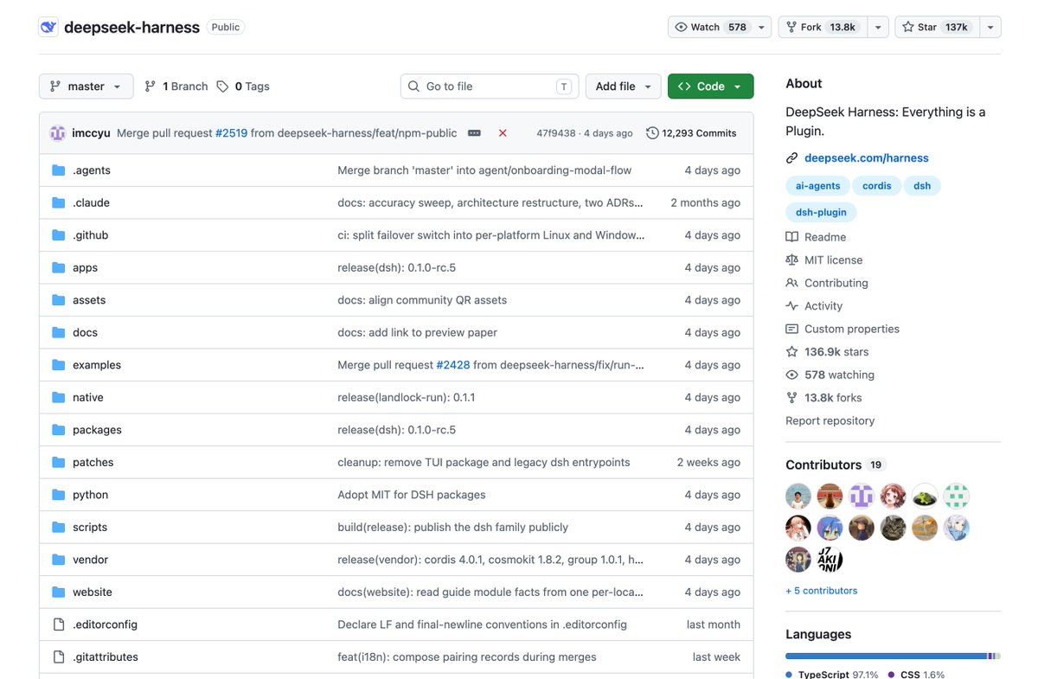Open the native folder icon
This screenshot has height=679, width=1038.
(59, 397)
